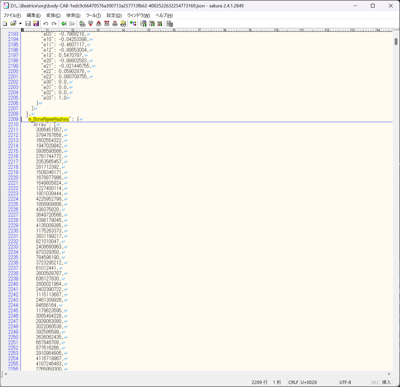
Task: Click value -0.7968218 on e03 line
Action: click(x=72, y=34)
